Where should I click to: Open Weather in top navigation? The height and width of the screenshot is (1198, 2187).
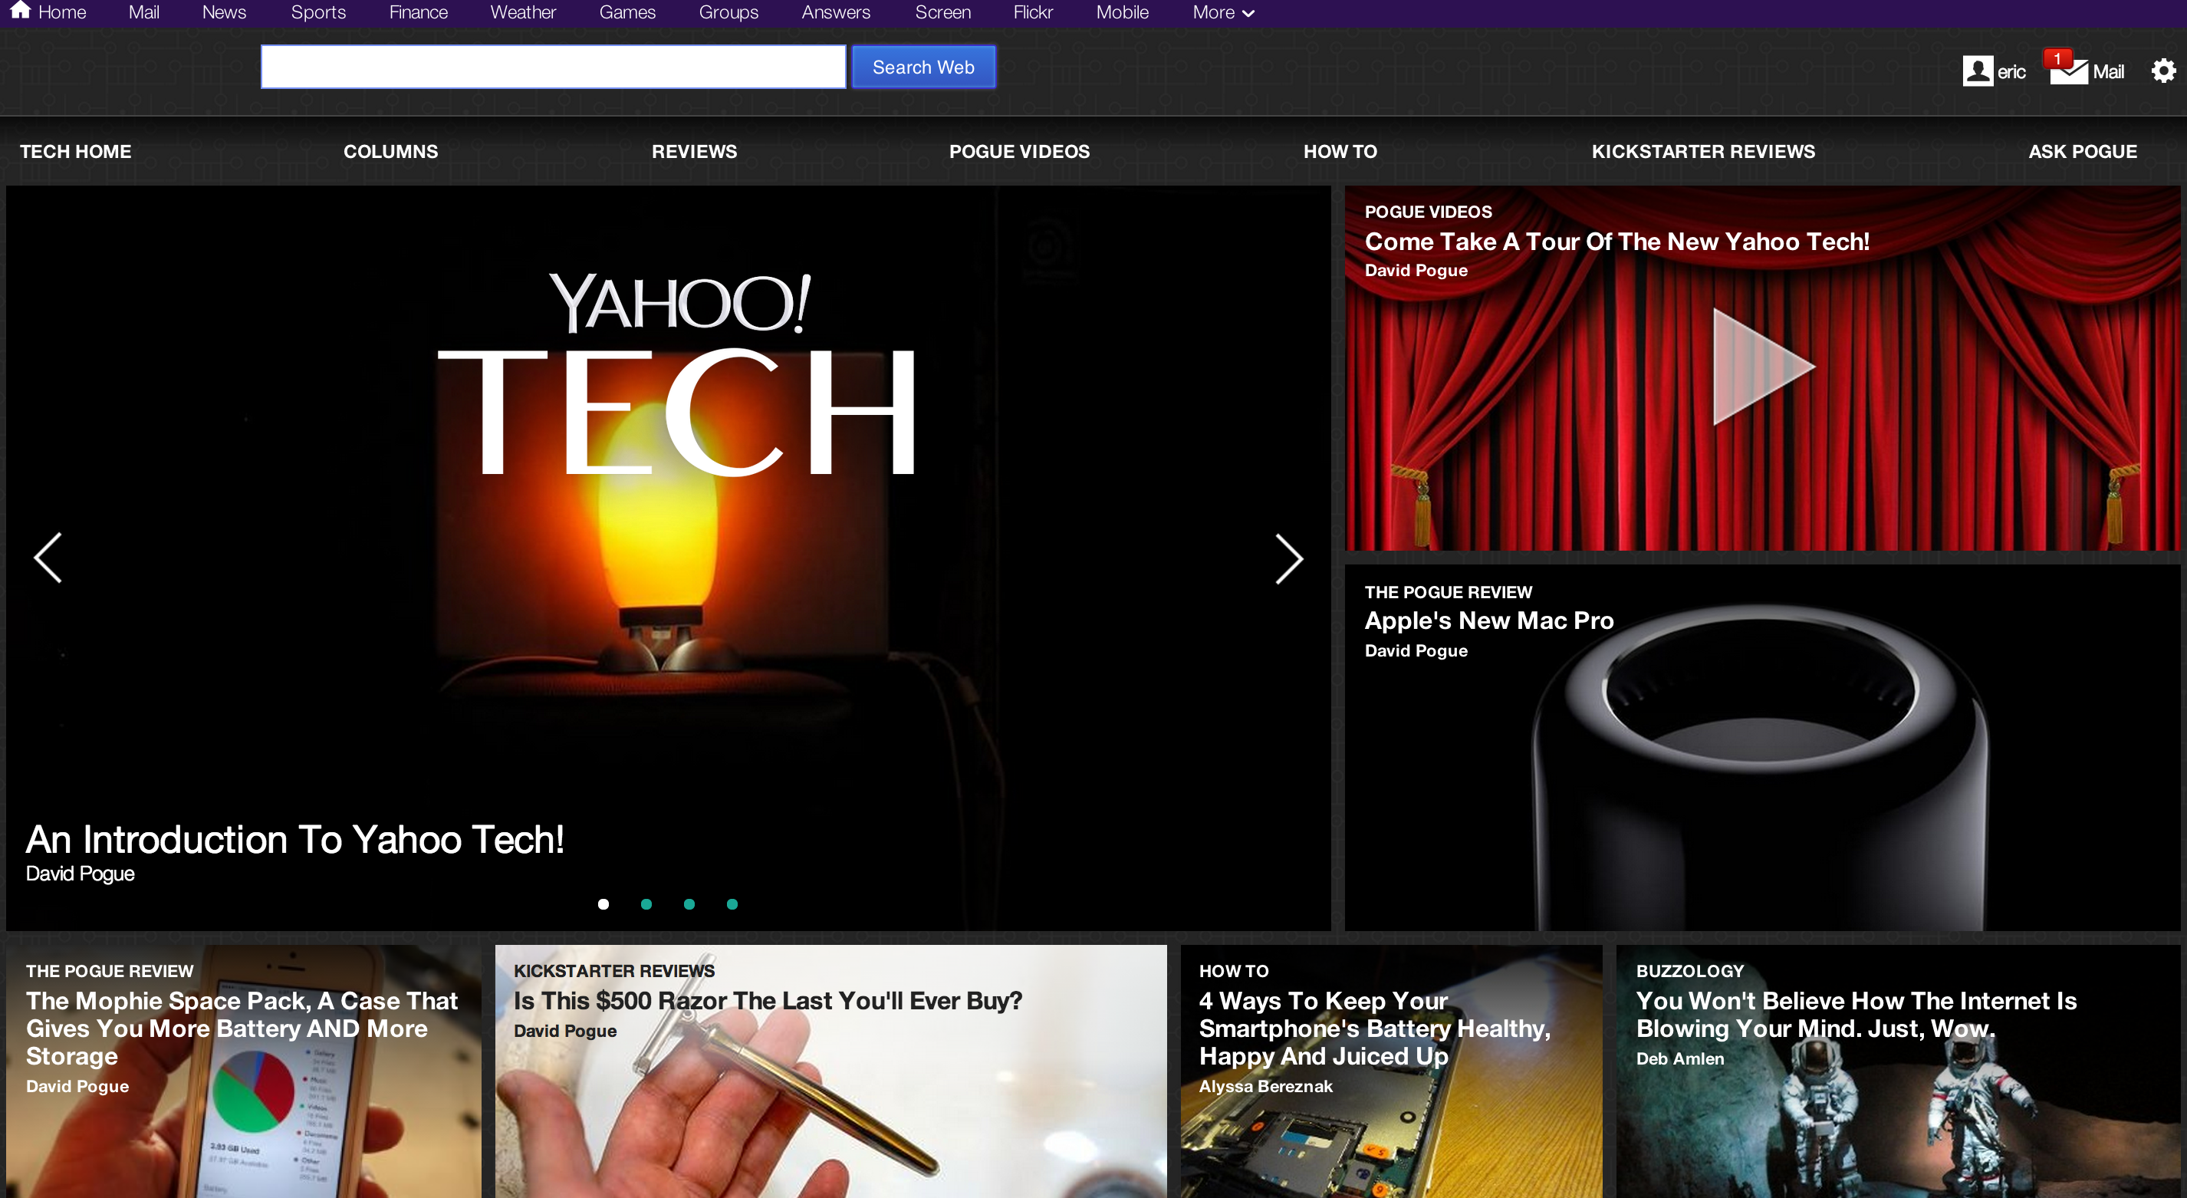pyautogui.click(x=523, y=13)
